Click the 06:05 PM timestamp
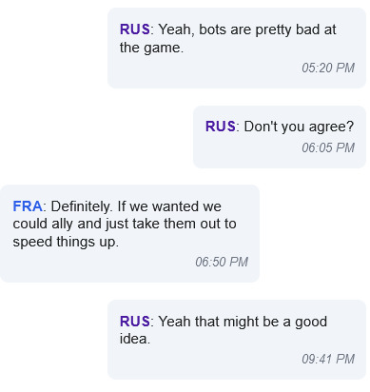 click(328, 147)
